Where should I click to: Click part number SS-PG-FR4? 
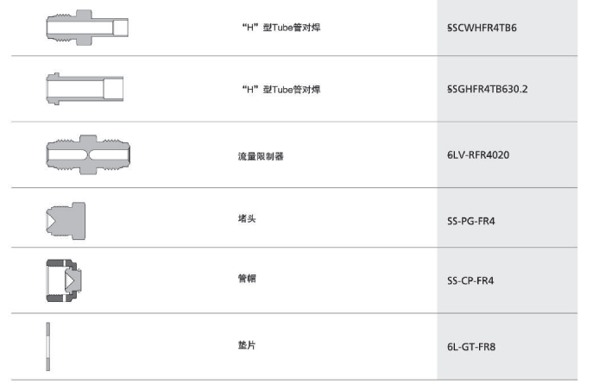point(471,221)
